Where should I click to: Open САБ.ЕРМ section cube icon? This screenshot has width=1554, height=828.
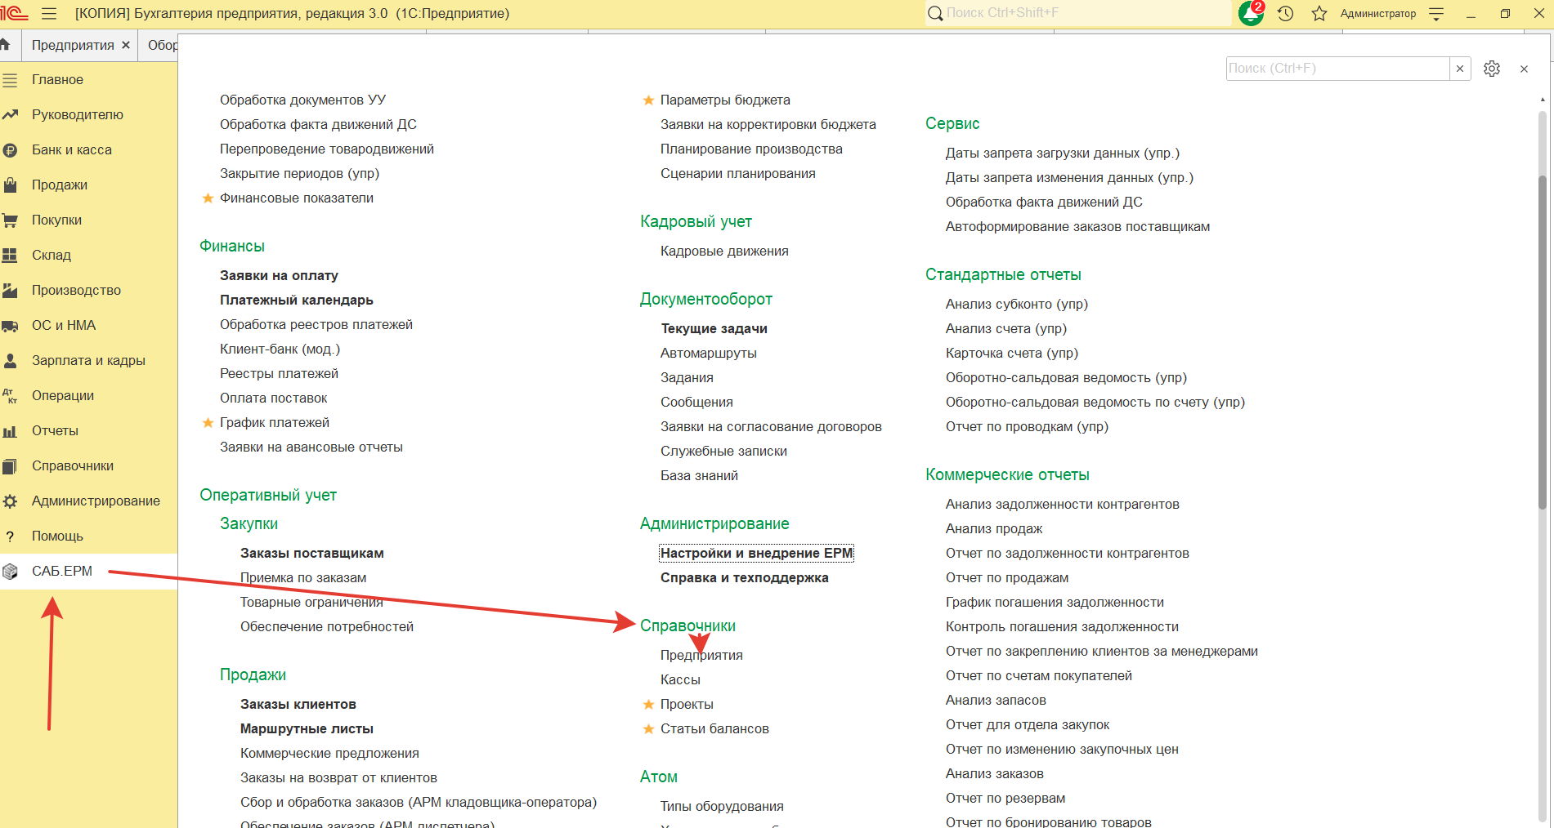coord(10,572)
